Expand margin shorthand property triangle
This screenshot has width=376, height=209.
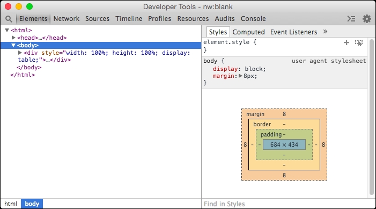pyautogui.click(x=240, y=76)
